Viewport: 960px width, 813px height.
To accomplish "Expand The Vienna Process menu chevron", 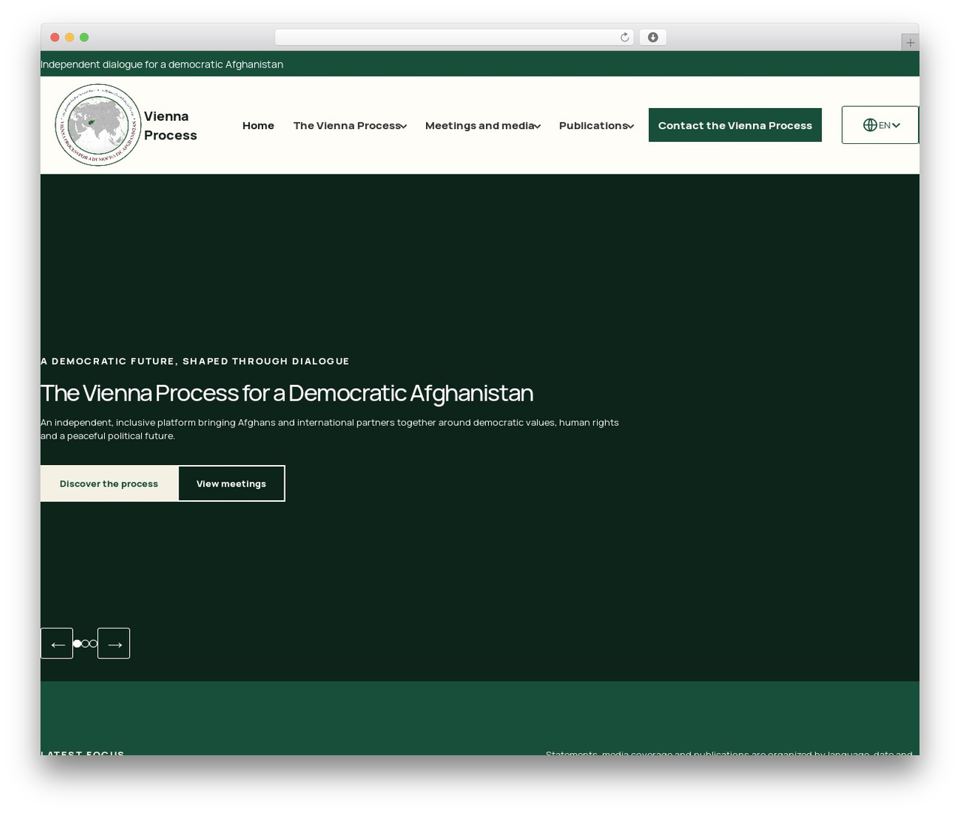I will [x=403, y=126].
